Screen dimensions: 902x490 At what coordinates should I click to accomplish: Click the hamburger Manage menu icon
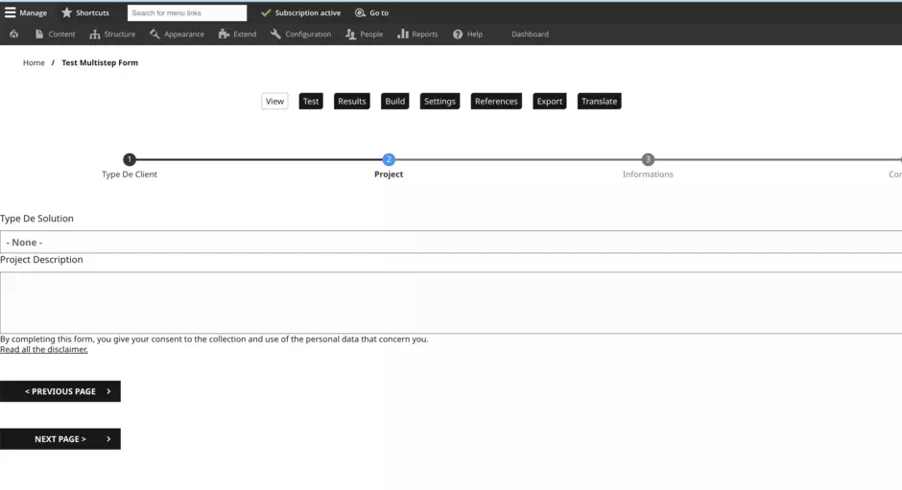10,12
